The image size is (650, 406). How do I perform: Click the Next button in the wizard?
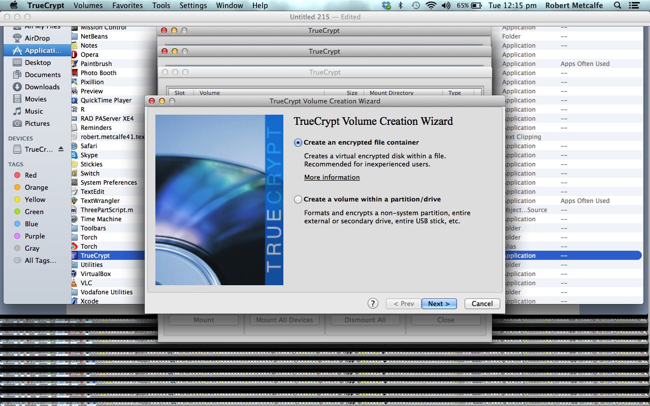pyautogui.click(x=439, y=303)
